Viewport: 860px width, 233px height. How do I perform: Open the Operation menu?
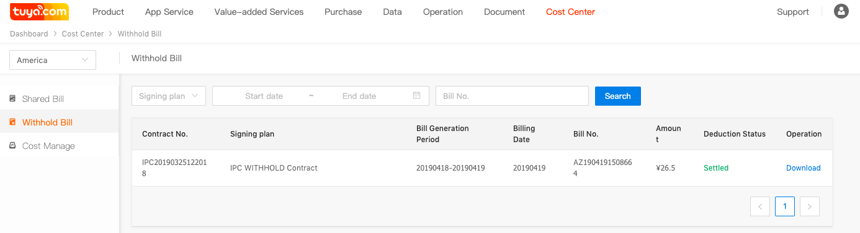tap(443, 12)
